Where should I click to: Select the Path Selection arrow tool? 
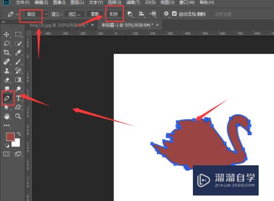click(7, 107)
